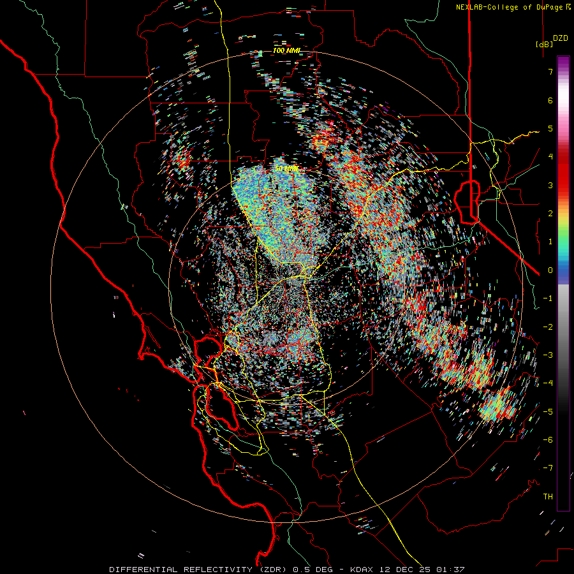Click the -1 value on the color scale
This screenshot has height=574, width=574.
tap(548, 298)
